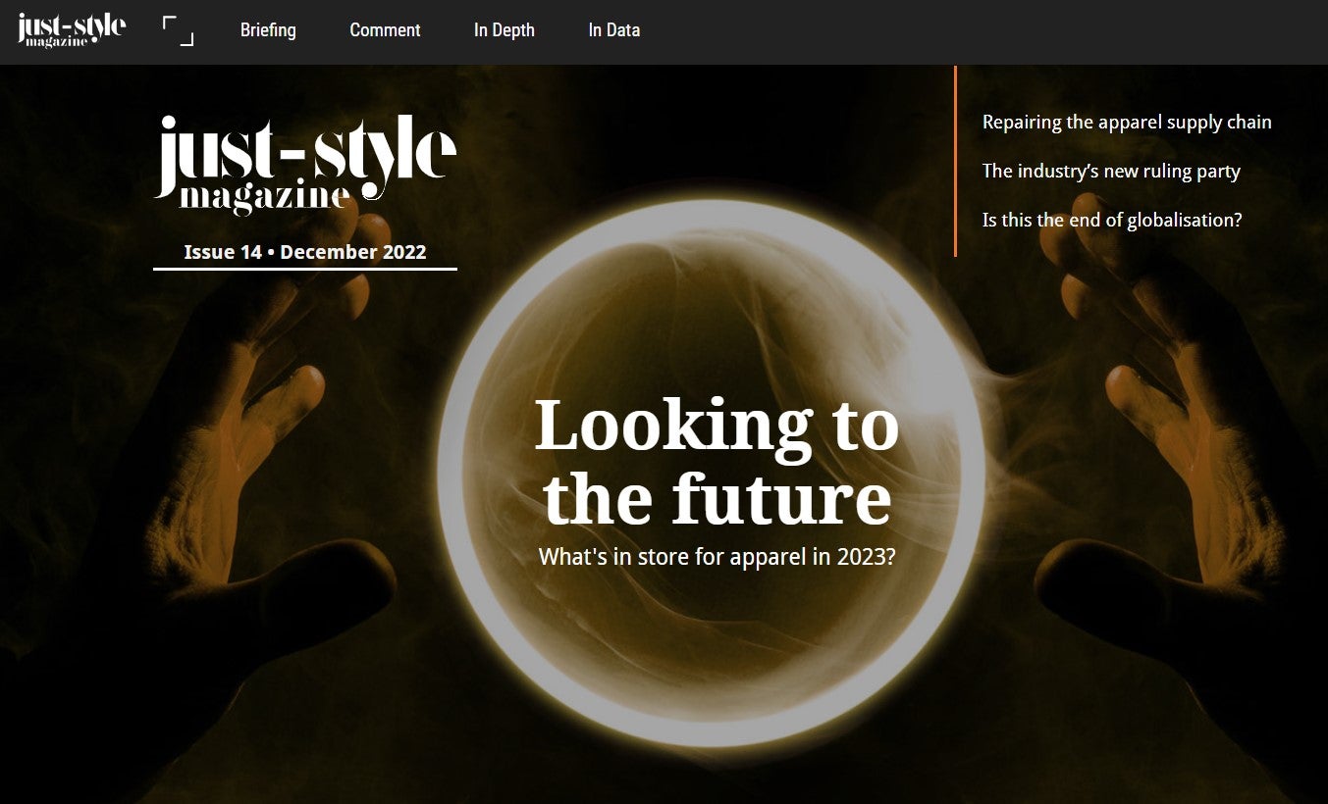
Task: Click the orange vertical divider beside article links
Action: [x=955, y=162]
